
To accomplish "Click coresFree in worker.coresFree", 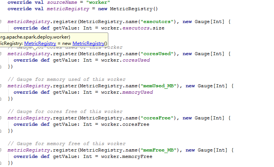I will (136, 125).
